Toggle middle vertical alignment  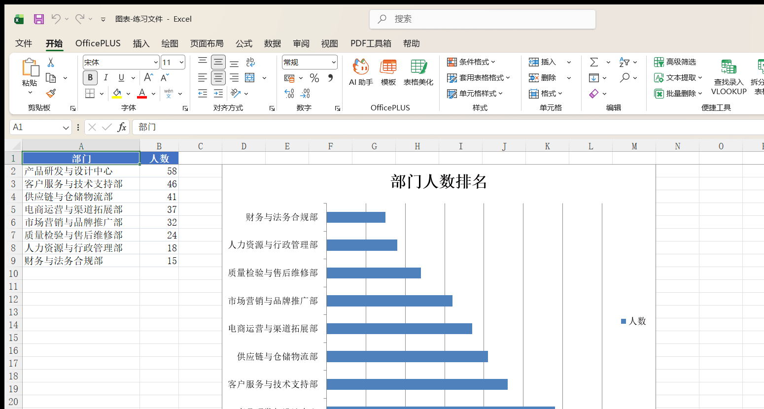[218, 62]
